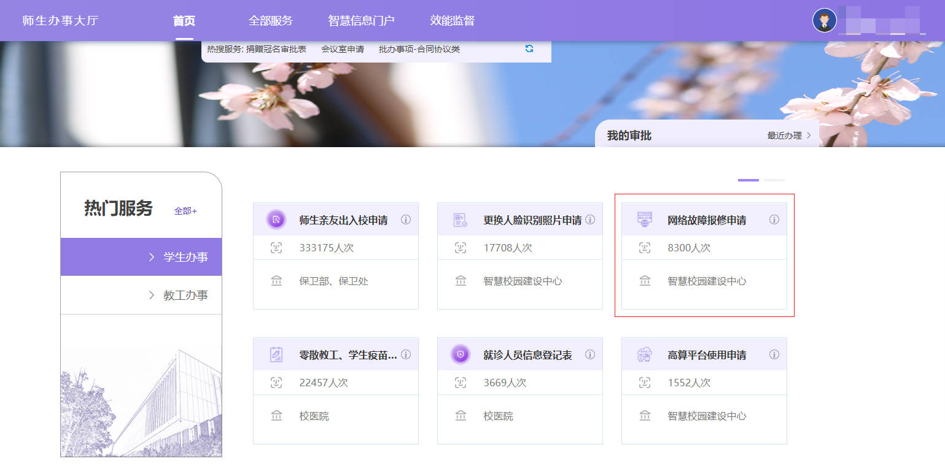945x469 pixels.
Task: Expand 最近办理 in 我的审批 panel
Action: click(789, 135)
